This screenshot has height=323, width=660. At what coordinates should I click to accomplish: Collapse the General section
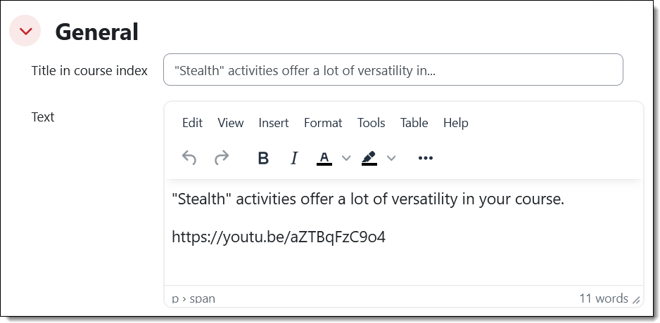click(25, 31)
